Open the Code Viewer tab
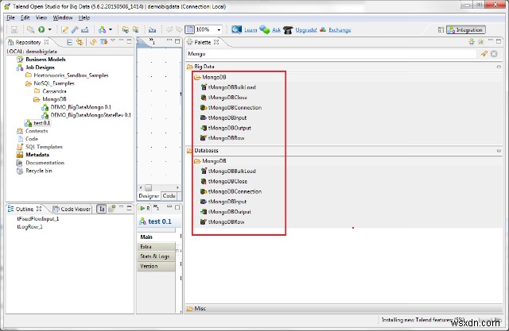The width and height of the screenshot is (509, 331). pyautogui.click(x=72, y=209)
